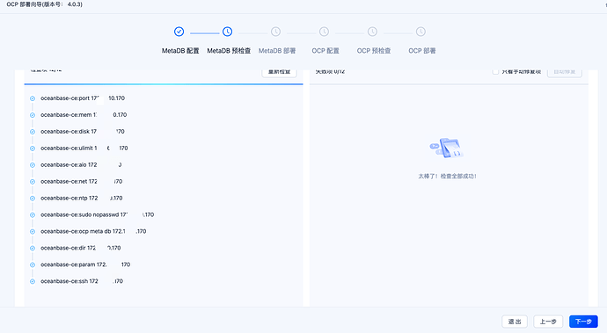
Task: Click the MetaDB 预检查 clock step icon
Action: 227,32
